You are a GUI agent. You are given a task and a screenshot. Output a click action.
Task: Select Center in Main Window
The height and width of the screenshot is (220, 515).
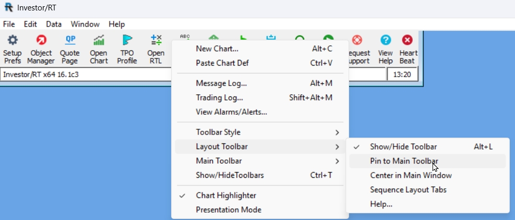pos(427,175)
